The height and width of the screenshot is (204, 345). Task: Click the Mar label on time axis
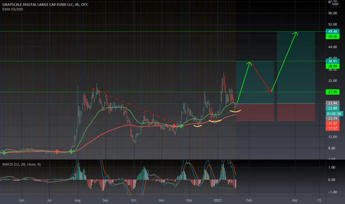click(x=295, y=200)
